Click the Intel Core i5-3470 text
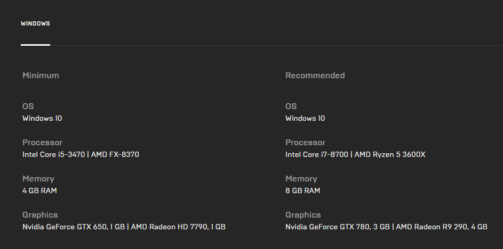The image size is (503, 249). (54, 154)
